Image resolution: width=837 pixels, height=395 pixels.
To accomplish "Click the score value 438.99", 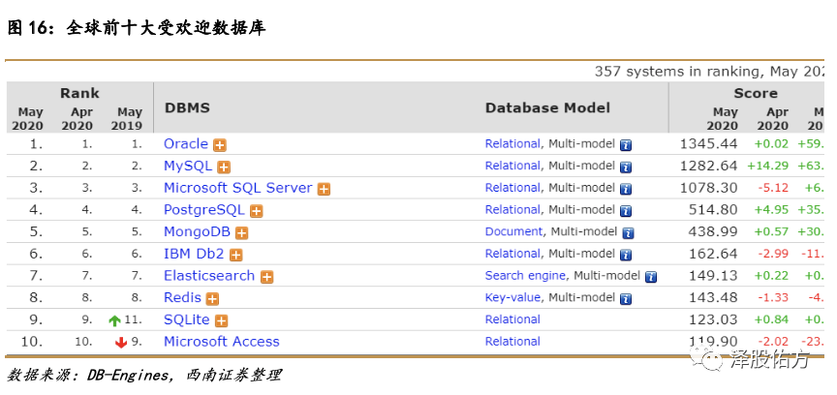I will pyautogui.click(x=713, y=231).
